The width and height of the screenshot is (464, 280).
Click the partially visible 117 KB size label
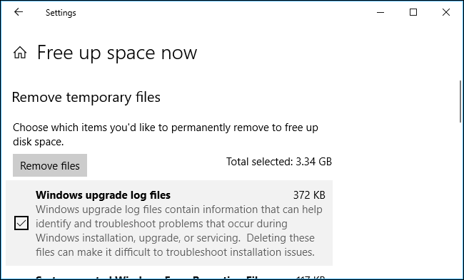[311, 277]
